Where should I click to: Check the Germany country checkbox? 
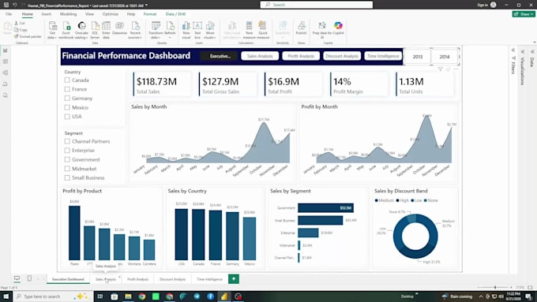[x=67, y=98]
